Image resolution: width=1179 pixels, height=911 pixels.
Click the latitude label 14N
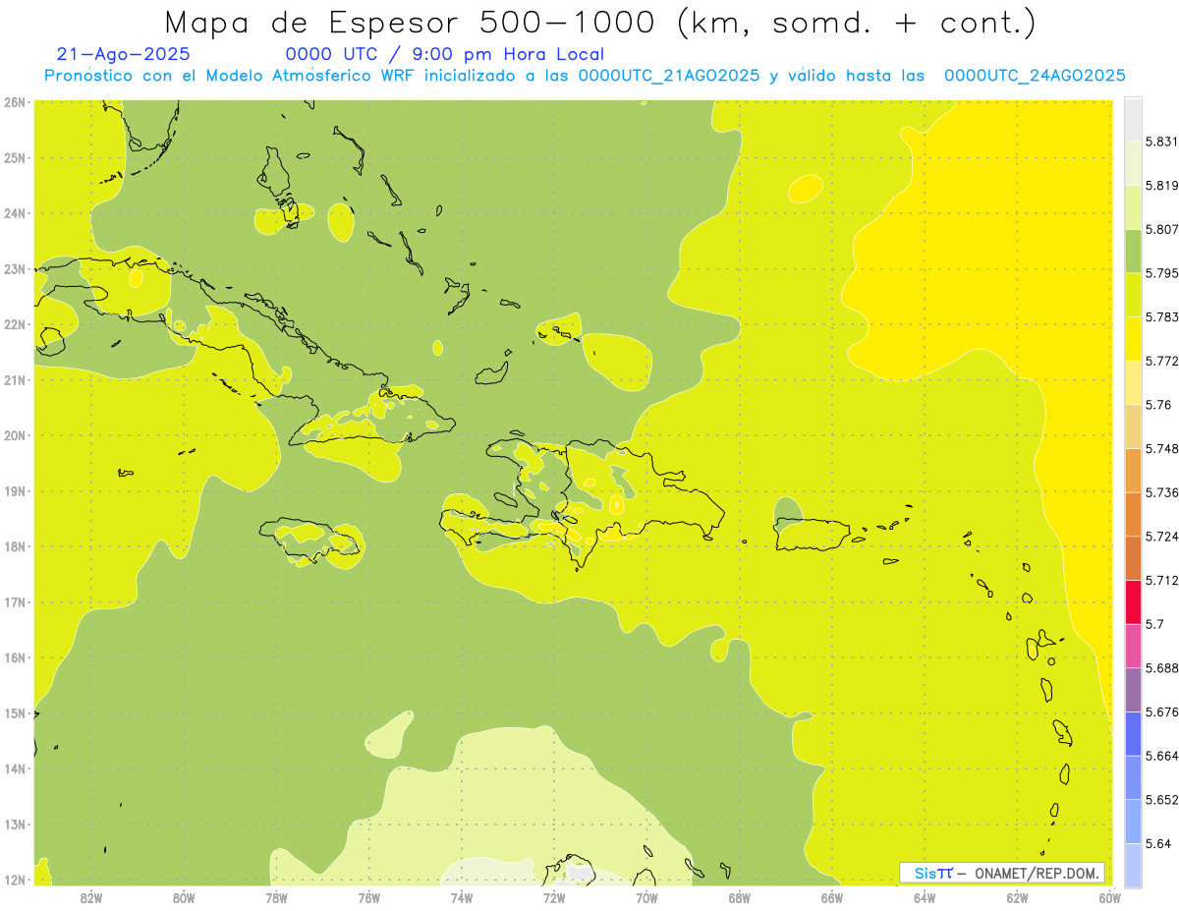coord(15,769)
